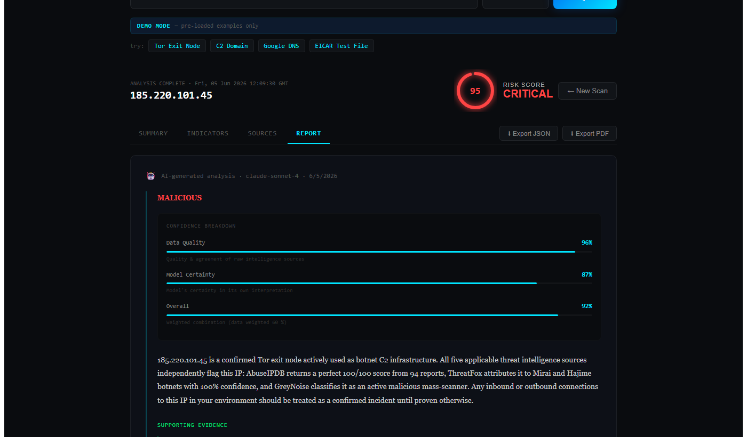Export report as JSON
The image size is (747, 437).
529,133
